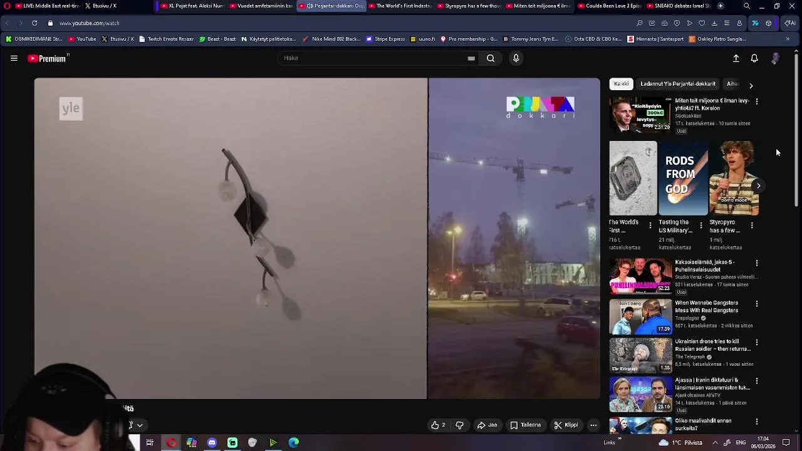The height and width of the screenshot is (451, 802).
Task: Open options for Ajassa Iranin diktatuuri video
Action: (x=756, y=381)
